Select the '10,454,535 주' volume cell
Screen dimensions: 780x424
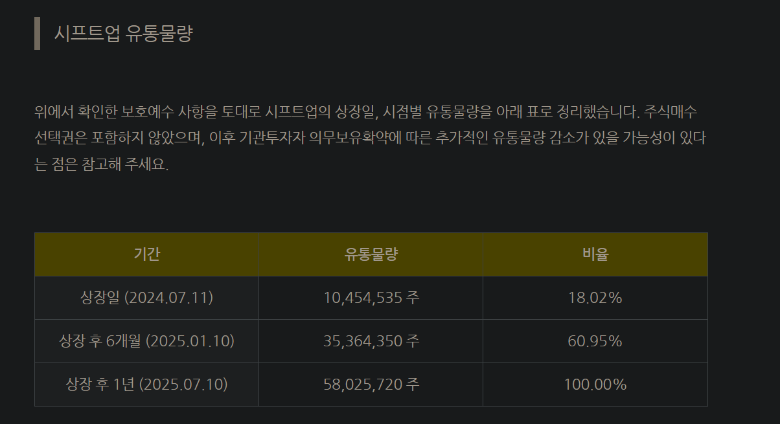coord(371,298)
